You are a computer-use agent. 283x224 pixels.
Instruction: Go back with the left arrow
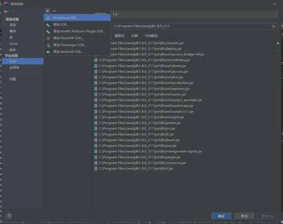pos(6,12)
